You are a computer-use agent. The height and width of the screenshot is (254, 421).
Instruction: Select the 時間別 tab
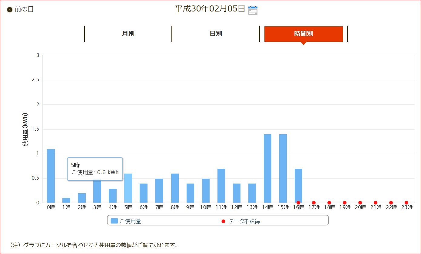(303, 34)
